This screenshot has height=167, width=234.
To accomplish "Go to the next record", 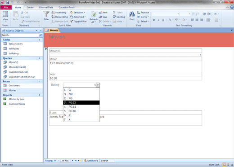I will pos(72,161).
